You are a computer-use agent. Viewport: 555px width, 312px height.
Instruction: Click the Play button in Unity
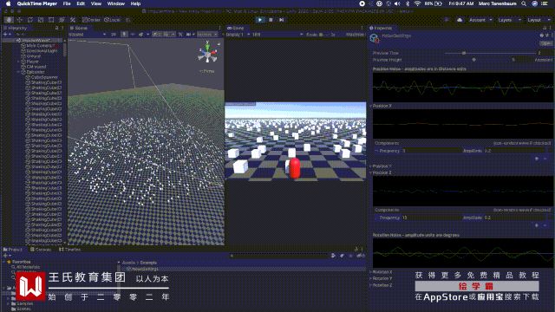coord(260,20)
